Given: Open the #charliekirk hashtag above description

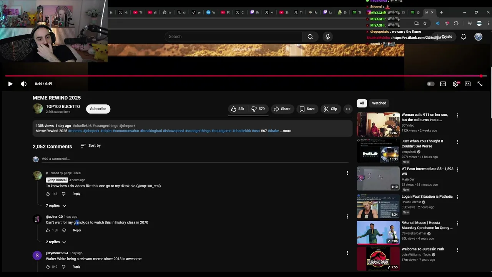Looking at the screenshot, I should pyautogui.click(x=82, y=126).
